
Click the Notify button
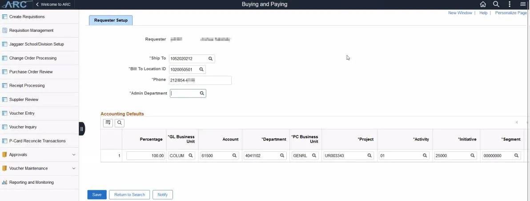[163, 195]
